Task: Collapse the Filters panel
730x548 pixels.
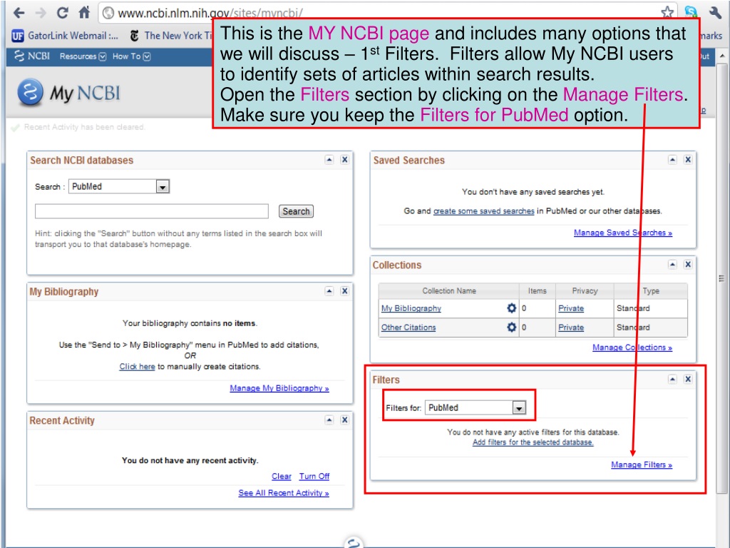Action: pos(672,380)
